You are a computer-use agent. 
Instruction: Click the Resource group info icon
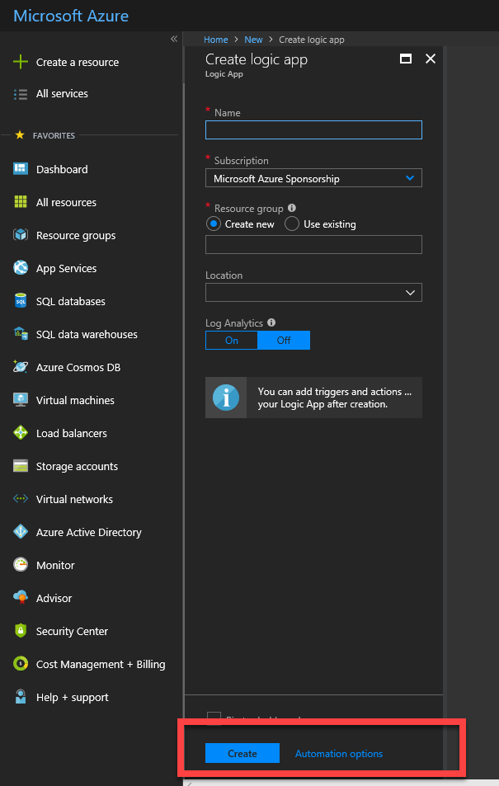pyautogui.click(x=292, y=208)
